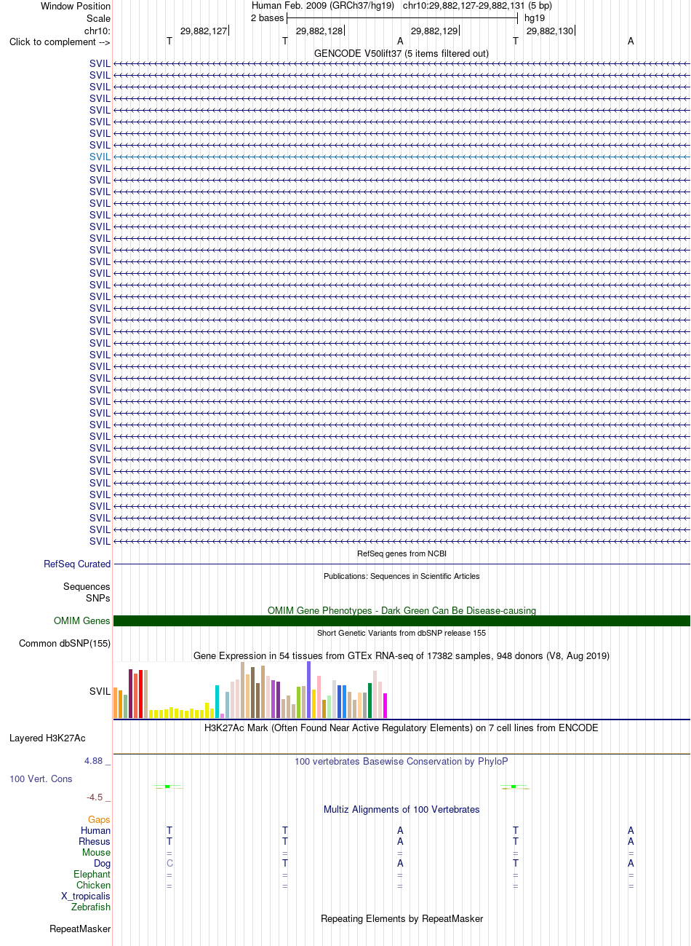Select the Elephant alignment row label
This screenshot has width=691, height=946.
click(92, 874)
